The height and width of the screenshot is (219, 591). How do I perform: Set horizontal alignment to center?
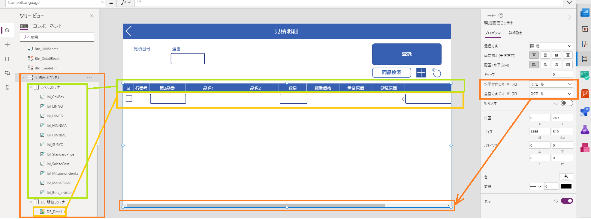tap(545, 65)
